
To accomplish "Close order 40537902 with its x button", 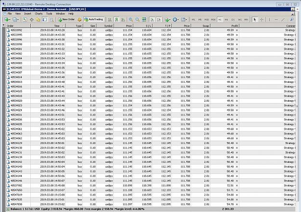I will pos(237,185).
